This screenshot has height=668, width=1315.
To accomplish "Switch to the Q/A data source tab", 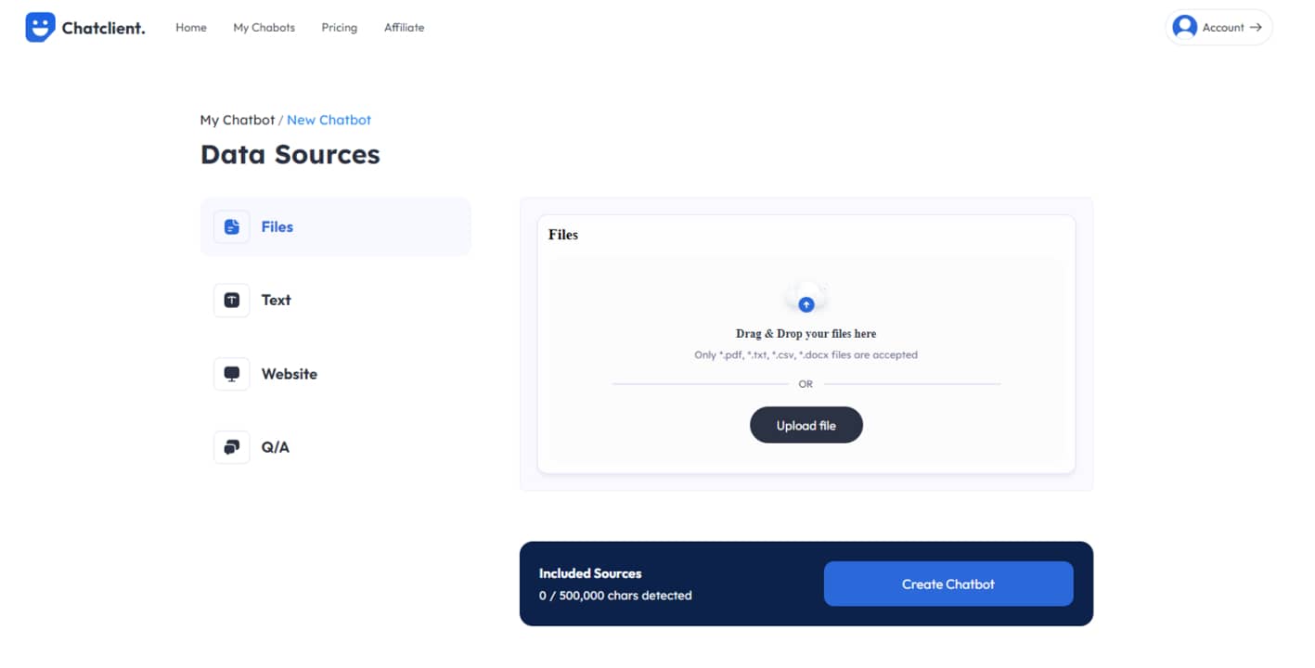I will coord(275,447).
